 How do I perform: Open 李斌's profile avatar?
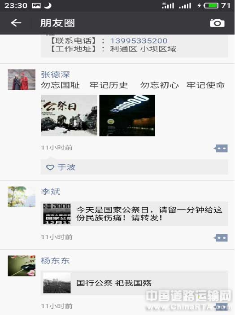pyautogui.click(x=22, y=197)
